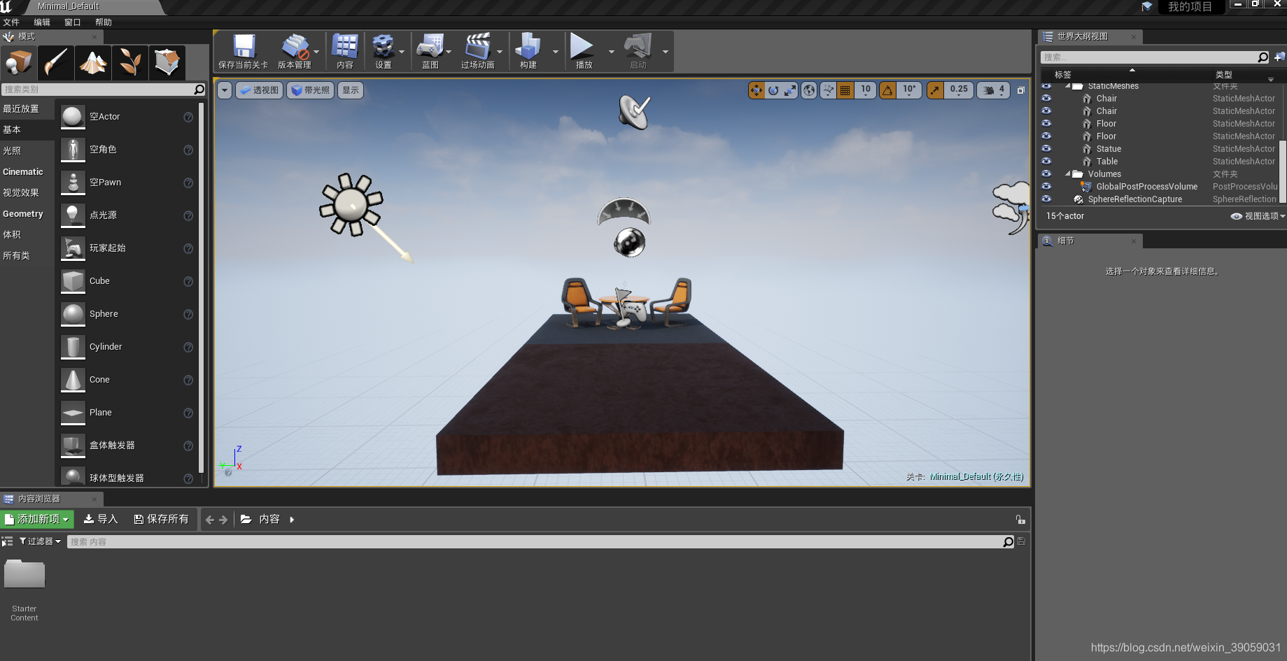
Task: Maximize or restore the viewport icon
Action: pos(1021,90)
